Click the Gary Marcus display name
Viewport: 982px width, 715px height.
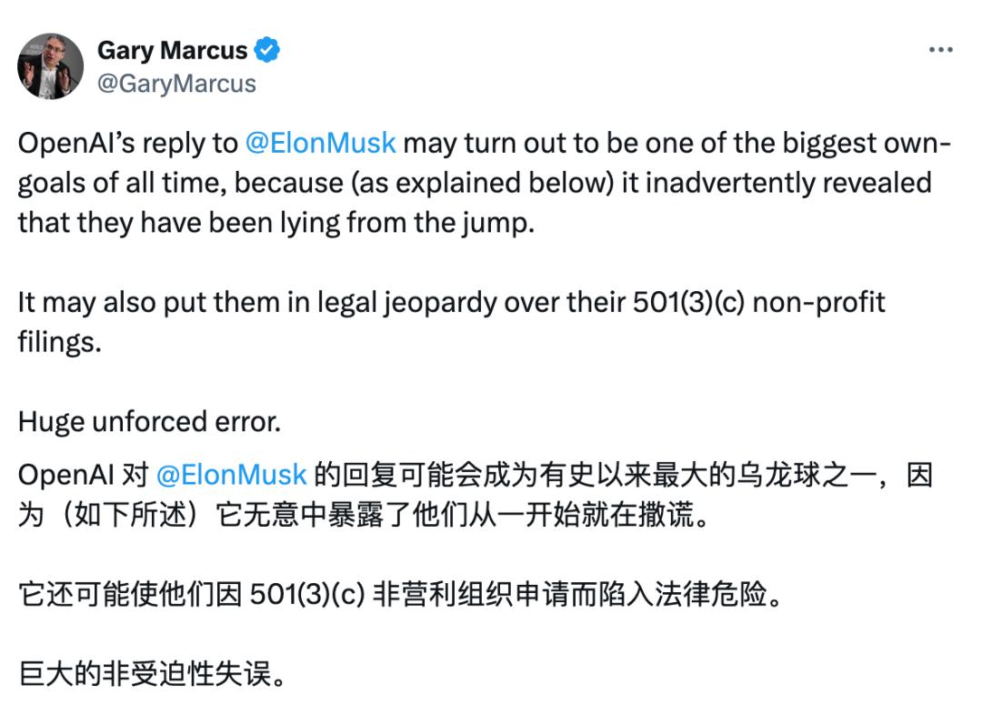172,50
